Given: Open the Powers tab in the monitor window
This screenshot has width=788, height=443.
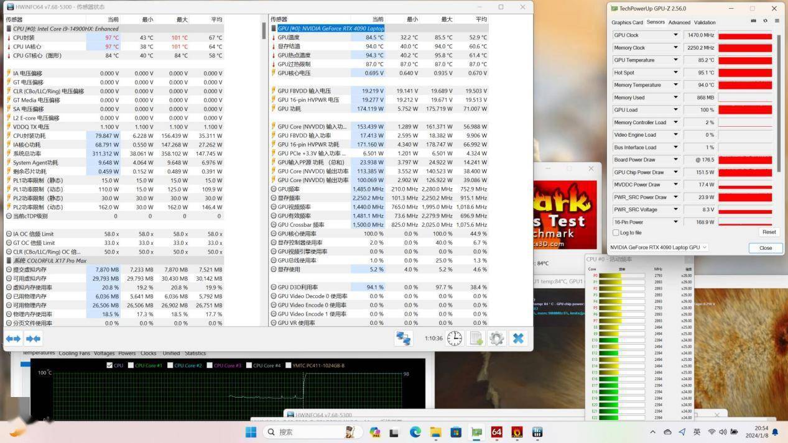Looking at the screenshot, I should (127, 353).
